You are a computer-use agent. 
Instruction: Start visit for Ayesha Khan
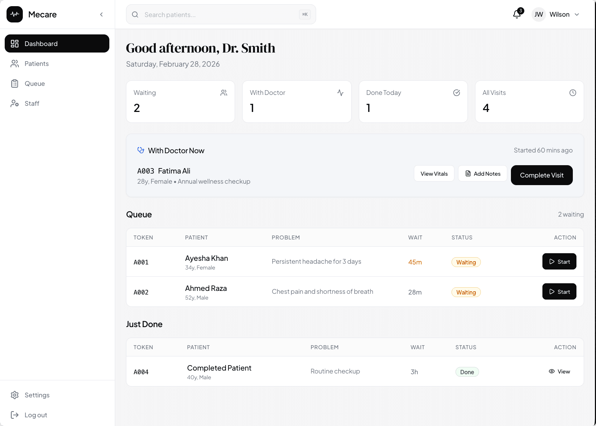[559, 262]
